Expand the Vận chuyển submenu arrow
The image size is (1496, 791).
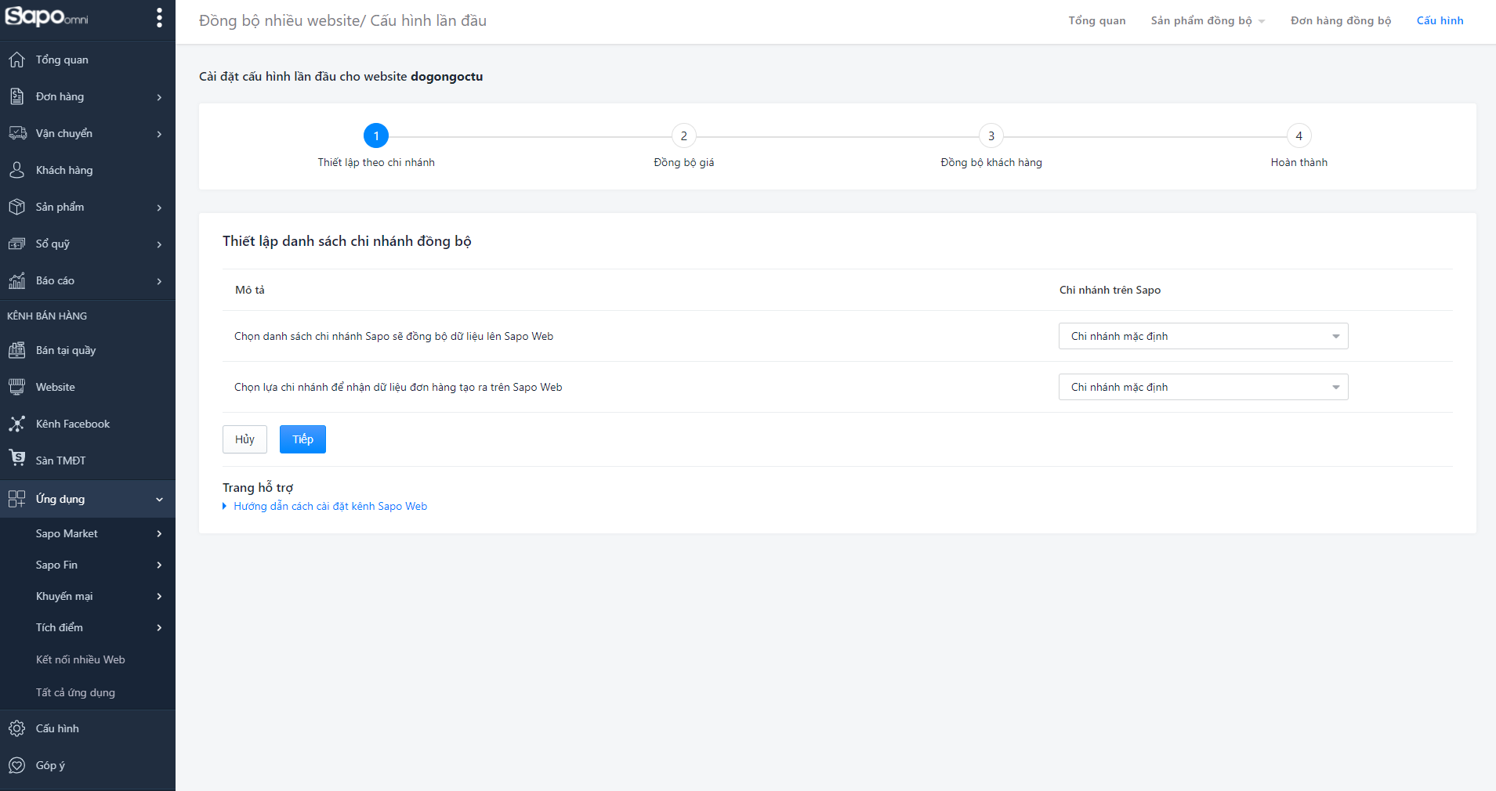(x=159, y=134)
